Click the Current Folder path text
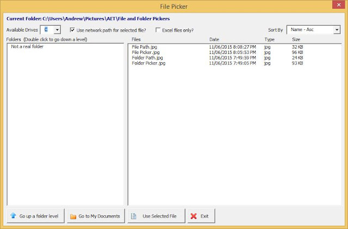This screenshot has width=348, height=229. click(x=88, y=19)
